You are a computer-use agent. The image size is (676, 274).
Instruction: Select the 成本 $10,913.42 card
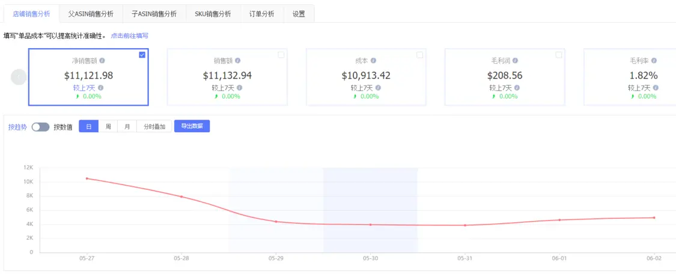click(x=366, y=77)
